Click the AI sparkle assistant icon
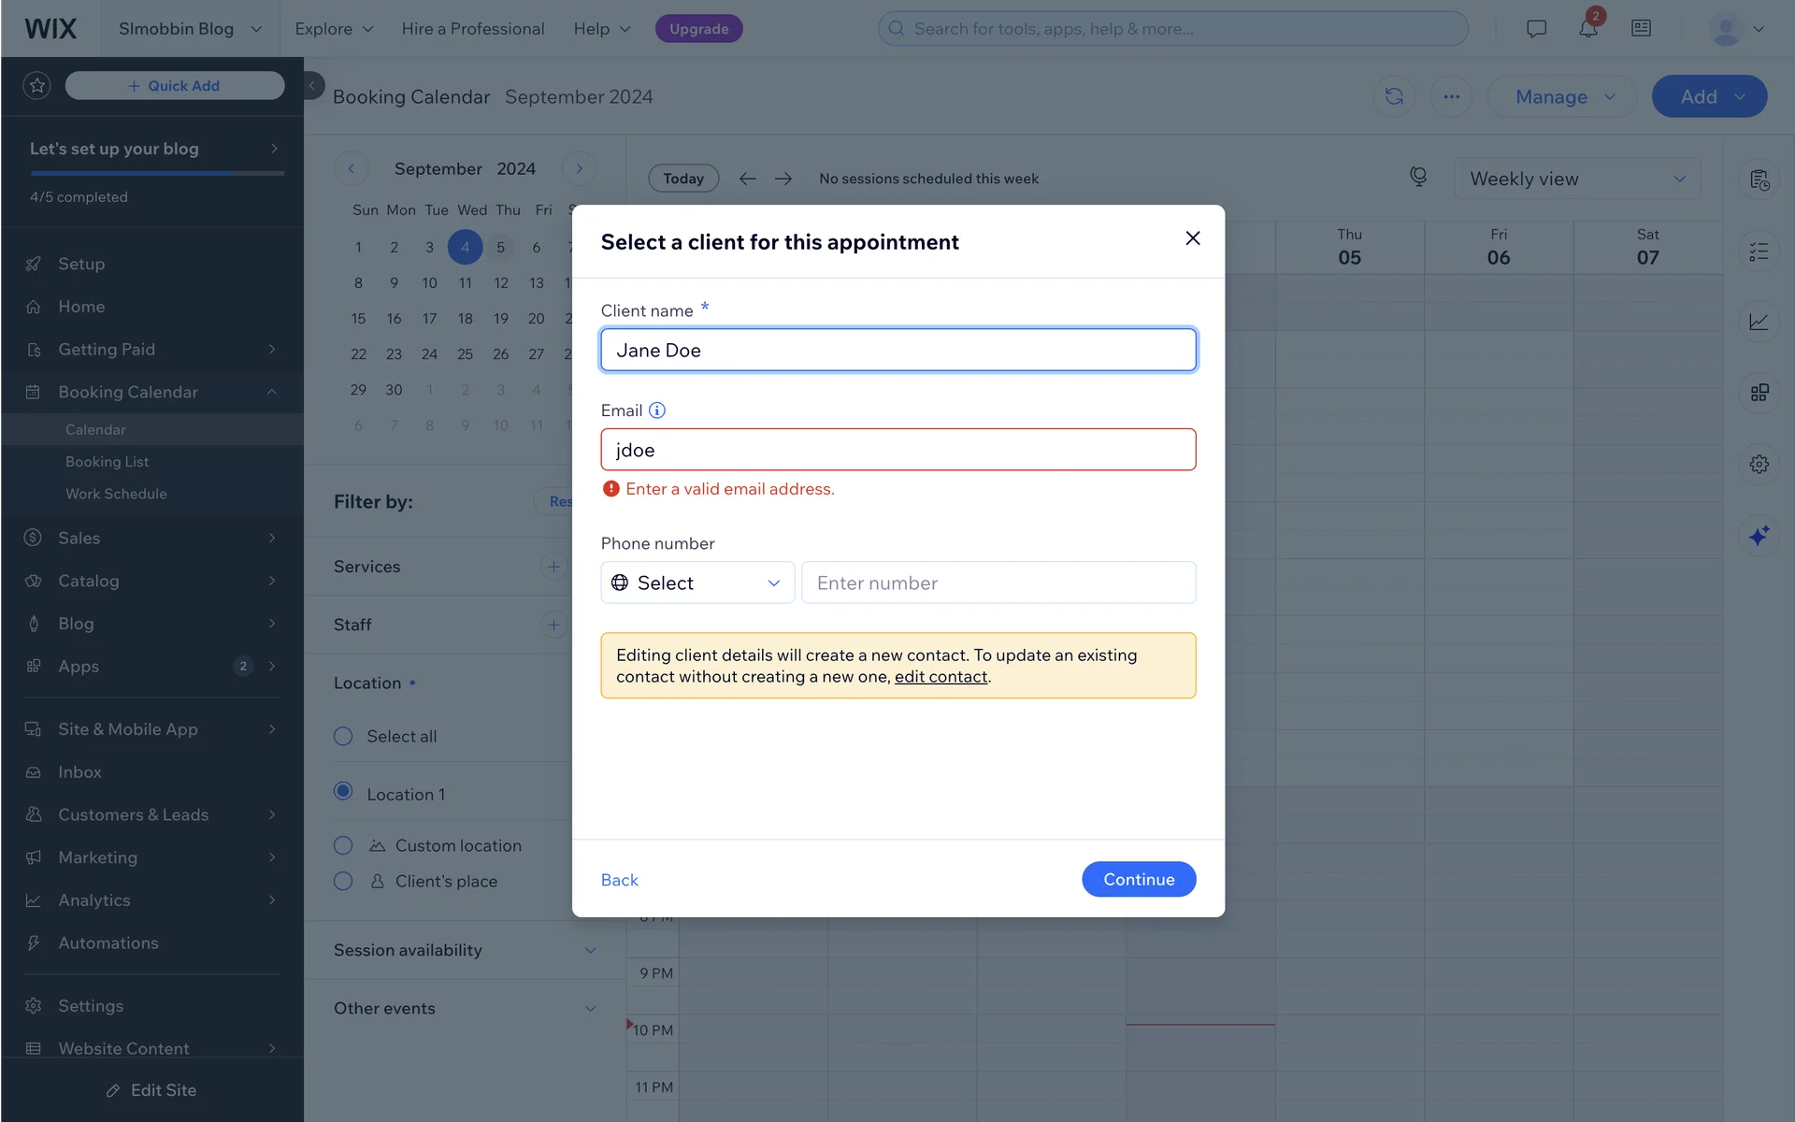The image size is (1795, 1122). 1759,536
